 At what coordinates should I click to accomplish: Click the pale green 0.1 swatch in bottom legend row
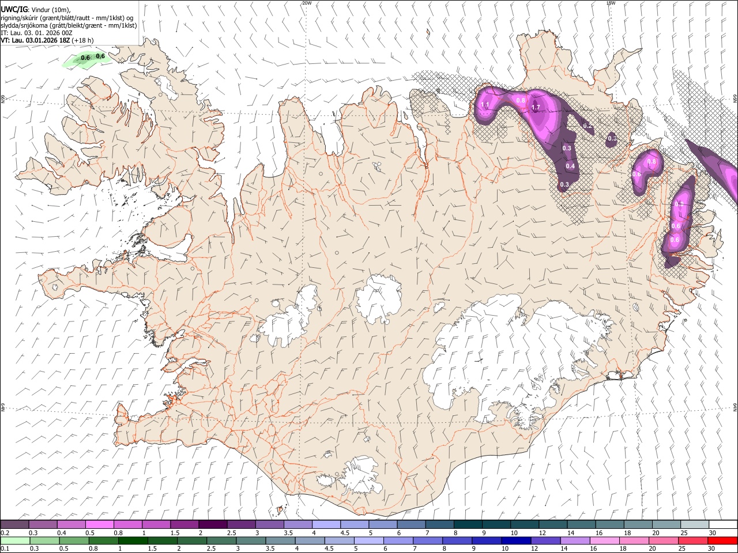14,540
